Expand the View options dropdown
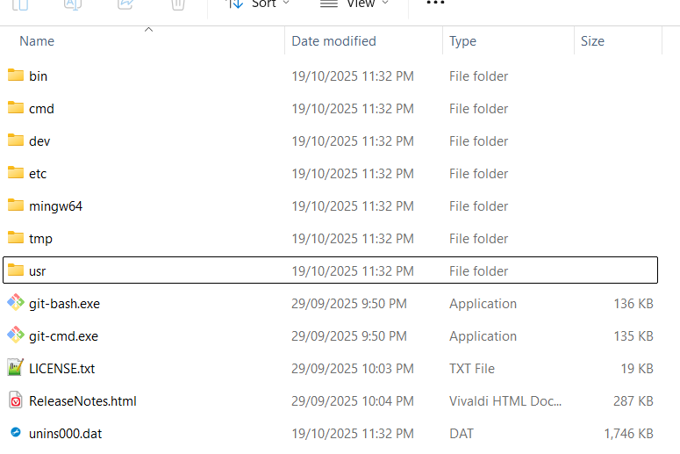 [354, 4]
